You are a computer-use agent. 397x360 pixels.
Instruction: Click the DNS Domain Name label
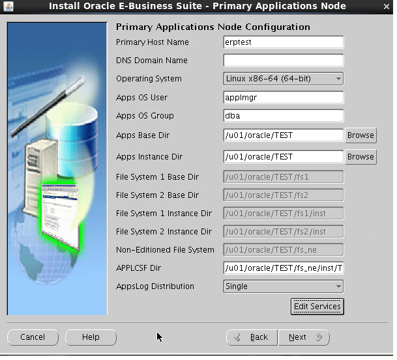[x=152, y=61]
